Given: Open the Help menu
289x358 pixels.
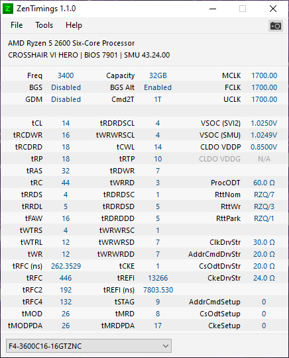Looking at the screenshot, I should [x=74, y=25].
